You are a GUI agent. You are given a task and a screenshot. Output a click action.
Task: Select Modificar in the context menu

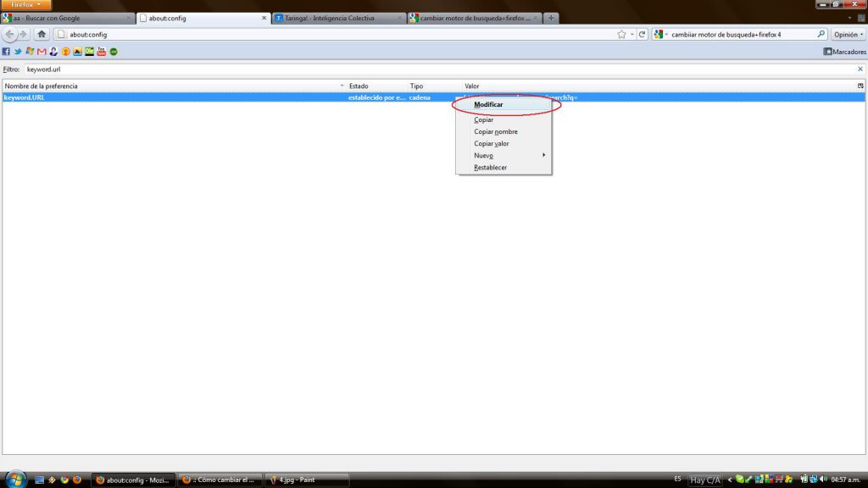pos(488,104)
